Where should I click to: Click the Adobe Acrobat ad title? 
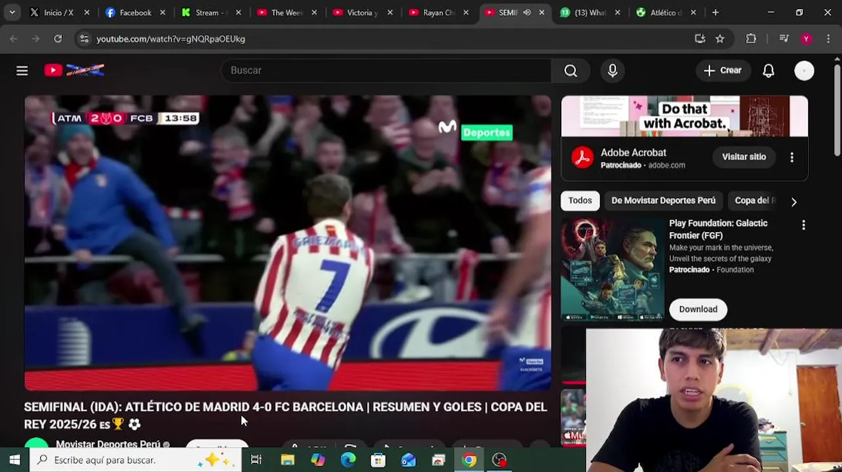coord(633,153)
